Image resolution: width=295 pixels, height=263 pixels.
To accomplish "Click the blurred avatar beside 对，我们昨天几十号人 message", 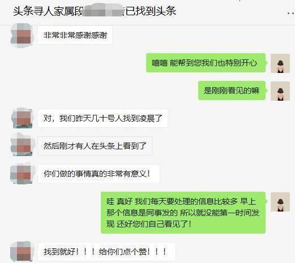I will [x=22, y=118].
